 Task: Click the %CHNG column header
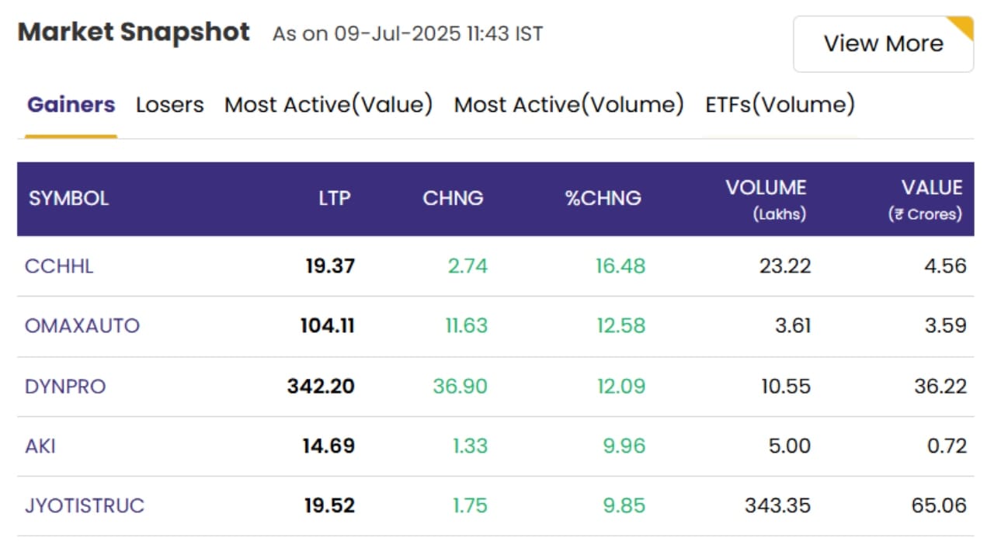pyautogui.click(x=603, y=199)
